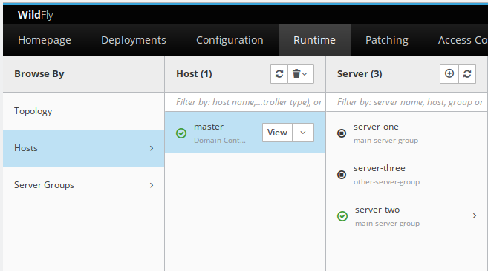
Task: Click server-three stopped status icon
Action: pyautogui.click(x=342, y=175)
